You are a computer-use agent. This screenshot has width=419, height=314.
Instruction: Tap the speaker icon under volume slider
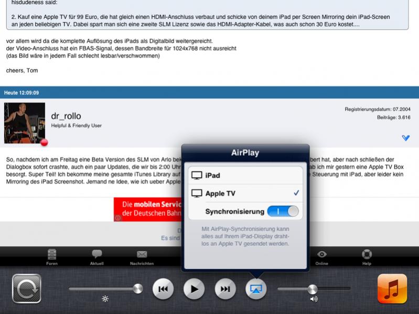coord(314,299)
